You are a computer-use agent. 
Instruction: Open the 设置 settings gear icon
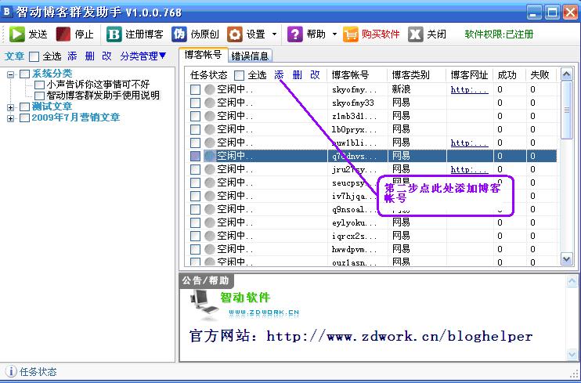(234, 34)
